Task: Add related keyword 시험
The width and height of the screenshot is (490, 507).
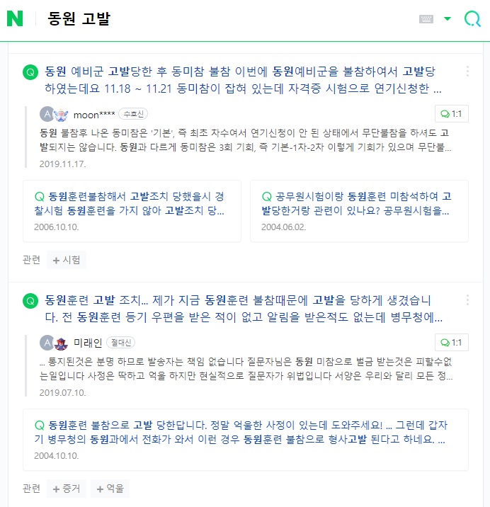Action: tap(66, 260)
